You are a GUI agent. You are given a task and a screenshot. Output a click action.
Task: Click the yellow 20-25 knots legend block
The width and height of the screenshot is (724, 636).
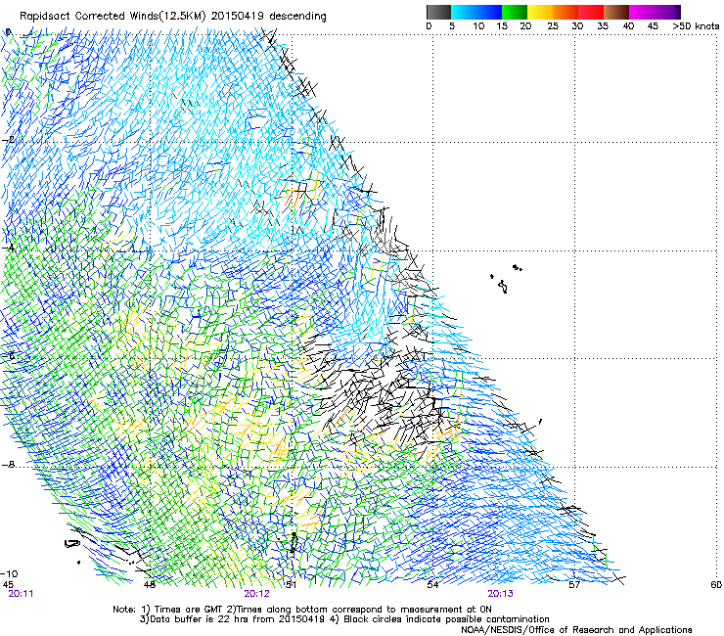(x=540, y=12)
